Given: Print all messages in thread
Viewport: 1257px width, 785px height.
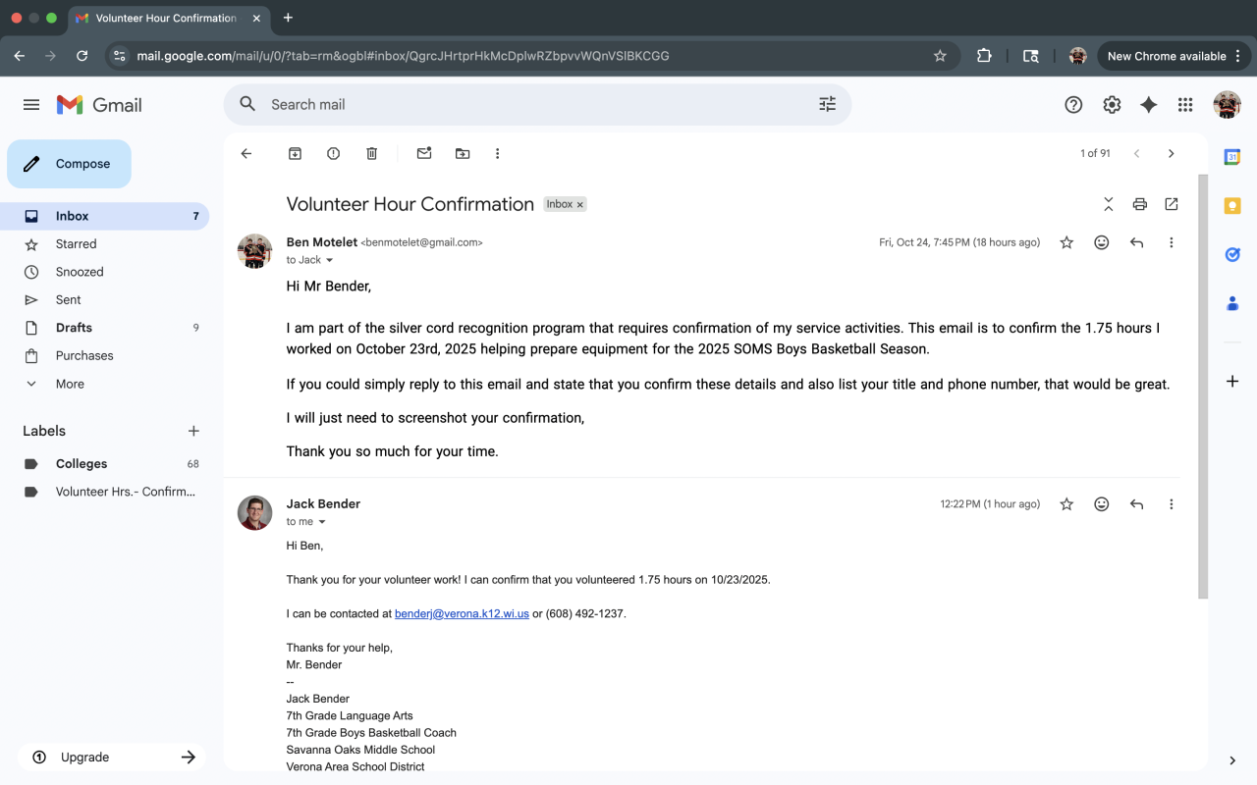Looking at the screenshot, I should (x=1139, y=204).
